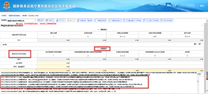
Task: Click the 其中:跨境服务 amount input cell
Action: [54, 66]
